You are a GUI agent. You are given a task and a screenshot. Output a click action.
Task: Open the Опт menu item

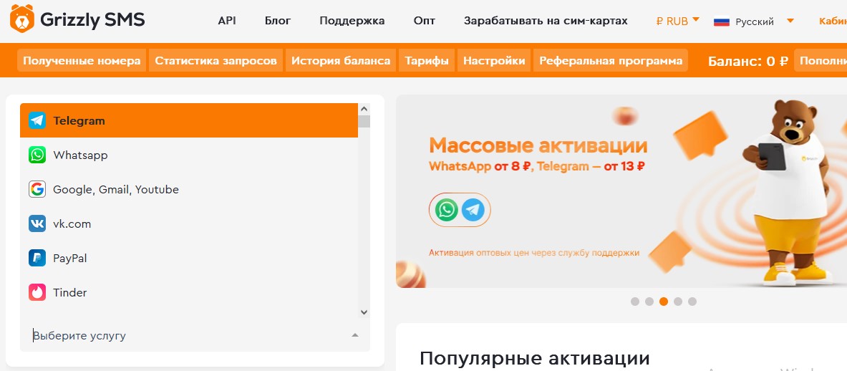tap(424, 21)
